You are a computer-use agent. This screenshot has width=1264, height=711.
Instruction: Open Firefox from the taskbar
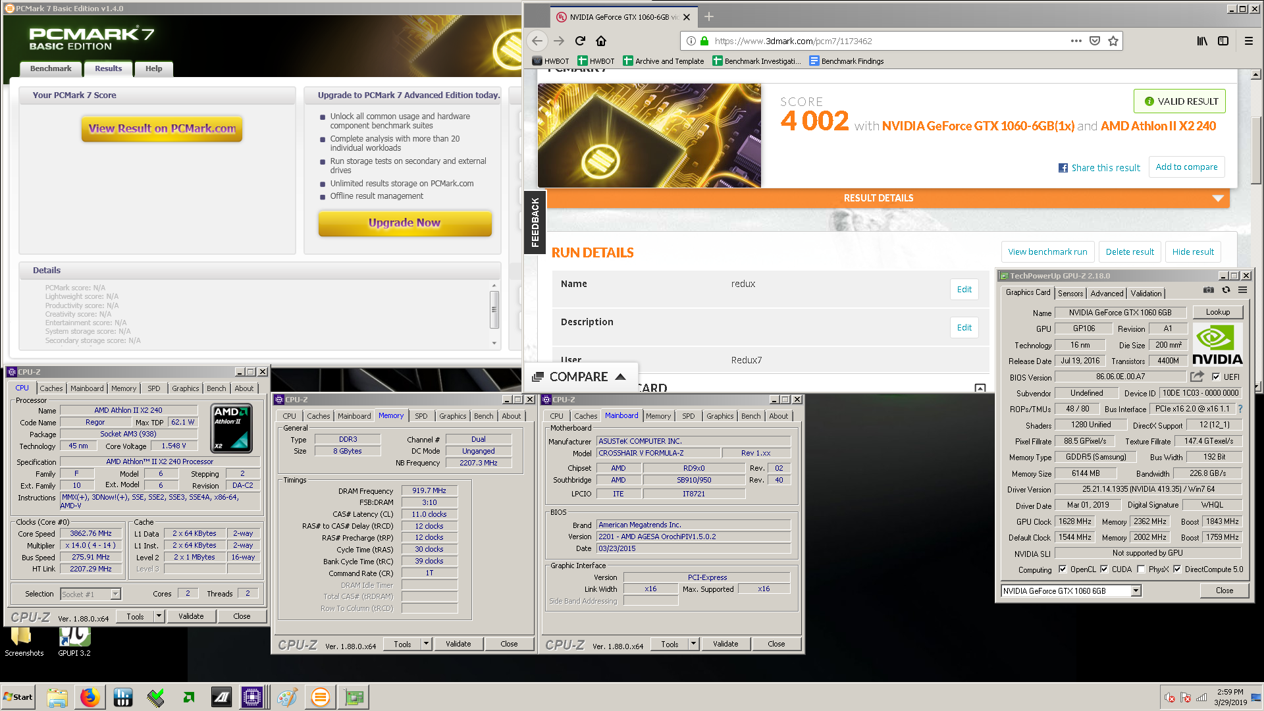point(90,697)
